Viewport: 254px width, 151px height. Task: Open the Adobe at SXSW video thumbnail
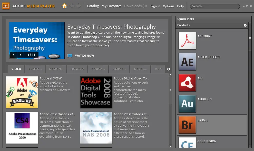(22, 92)
